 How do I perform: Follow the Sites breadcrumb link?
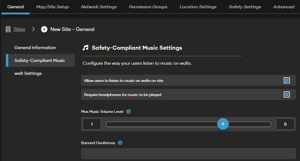coord(19,29)
